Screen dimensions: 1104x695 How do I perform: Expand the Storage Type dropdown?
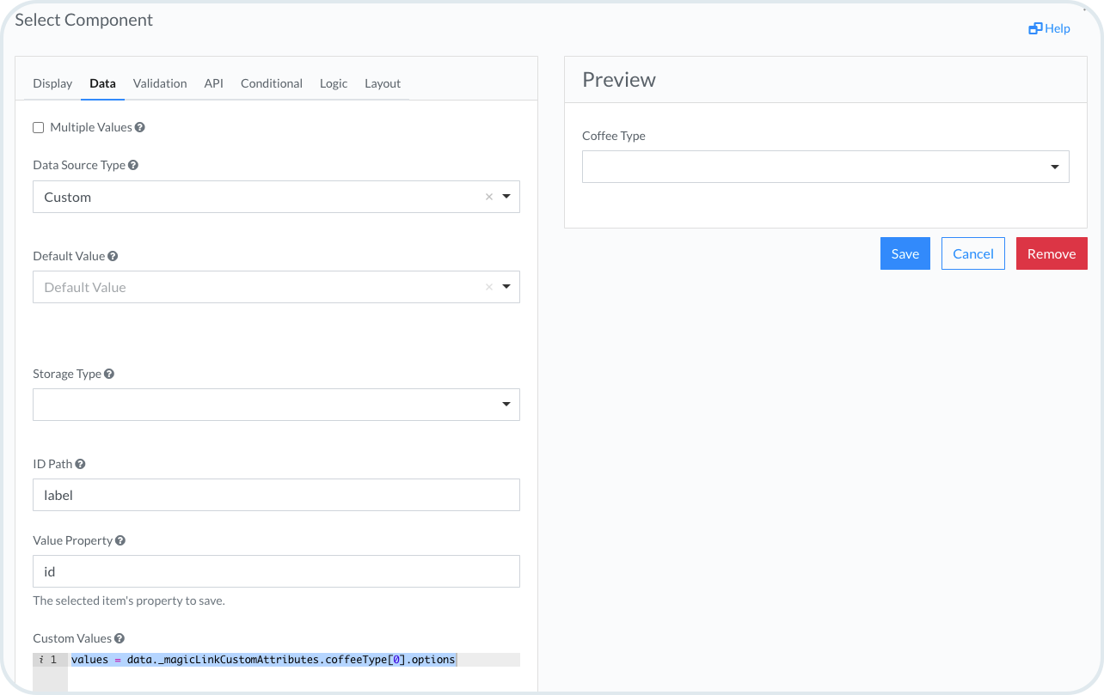click(506, 405)
